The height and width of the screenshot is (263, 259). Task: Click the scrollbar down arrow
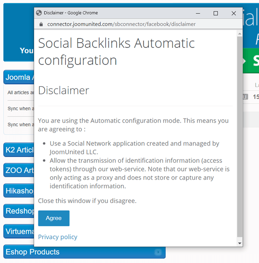(240, 243)
